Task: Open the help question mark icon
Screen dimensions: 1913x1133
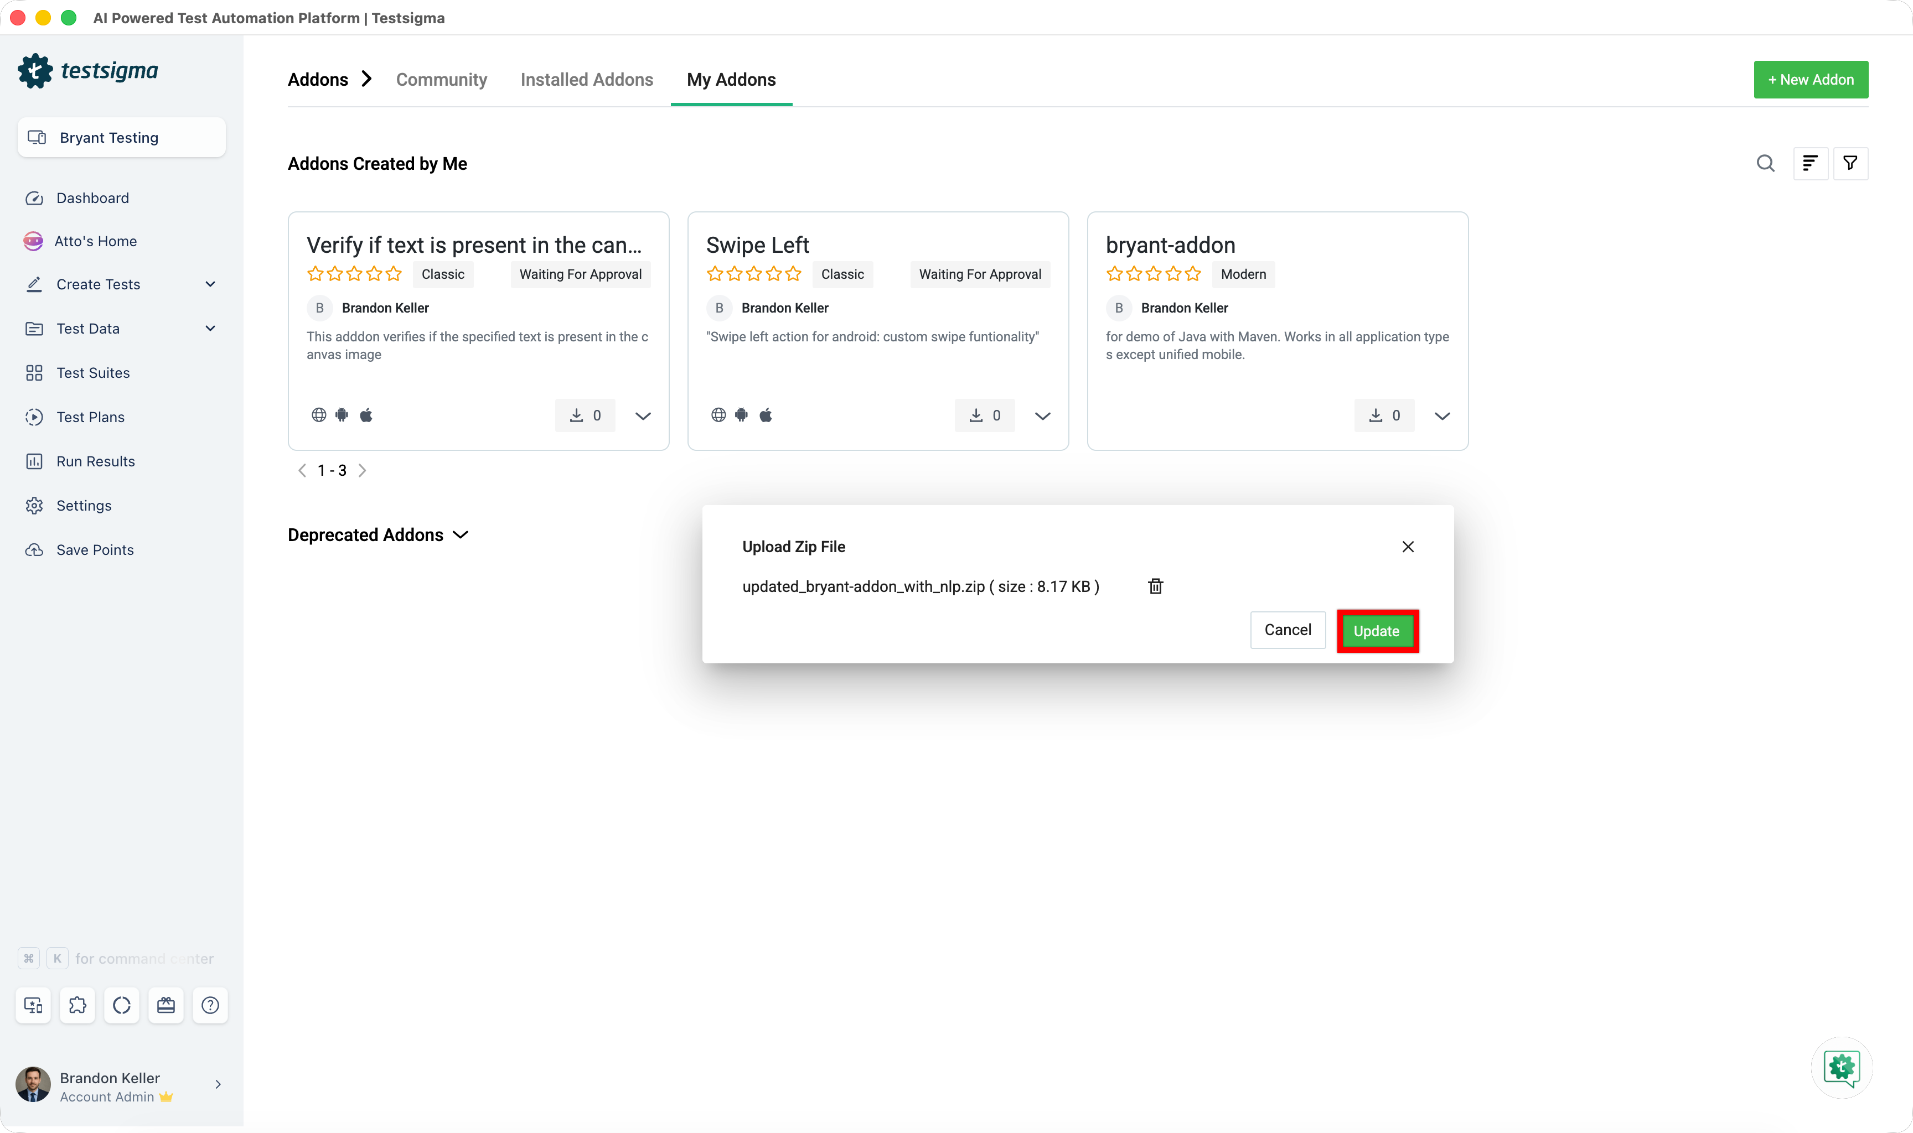Action: pos(211,1006)
